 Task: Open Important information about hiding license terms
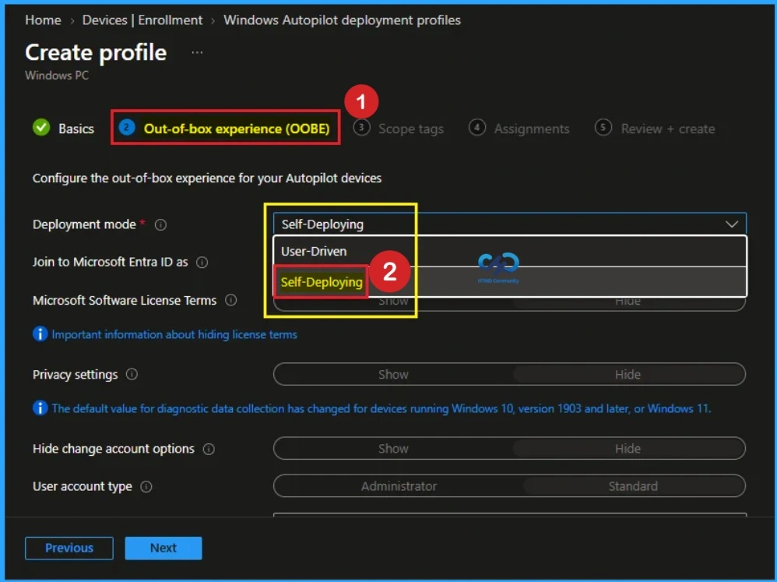174,334
